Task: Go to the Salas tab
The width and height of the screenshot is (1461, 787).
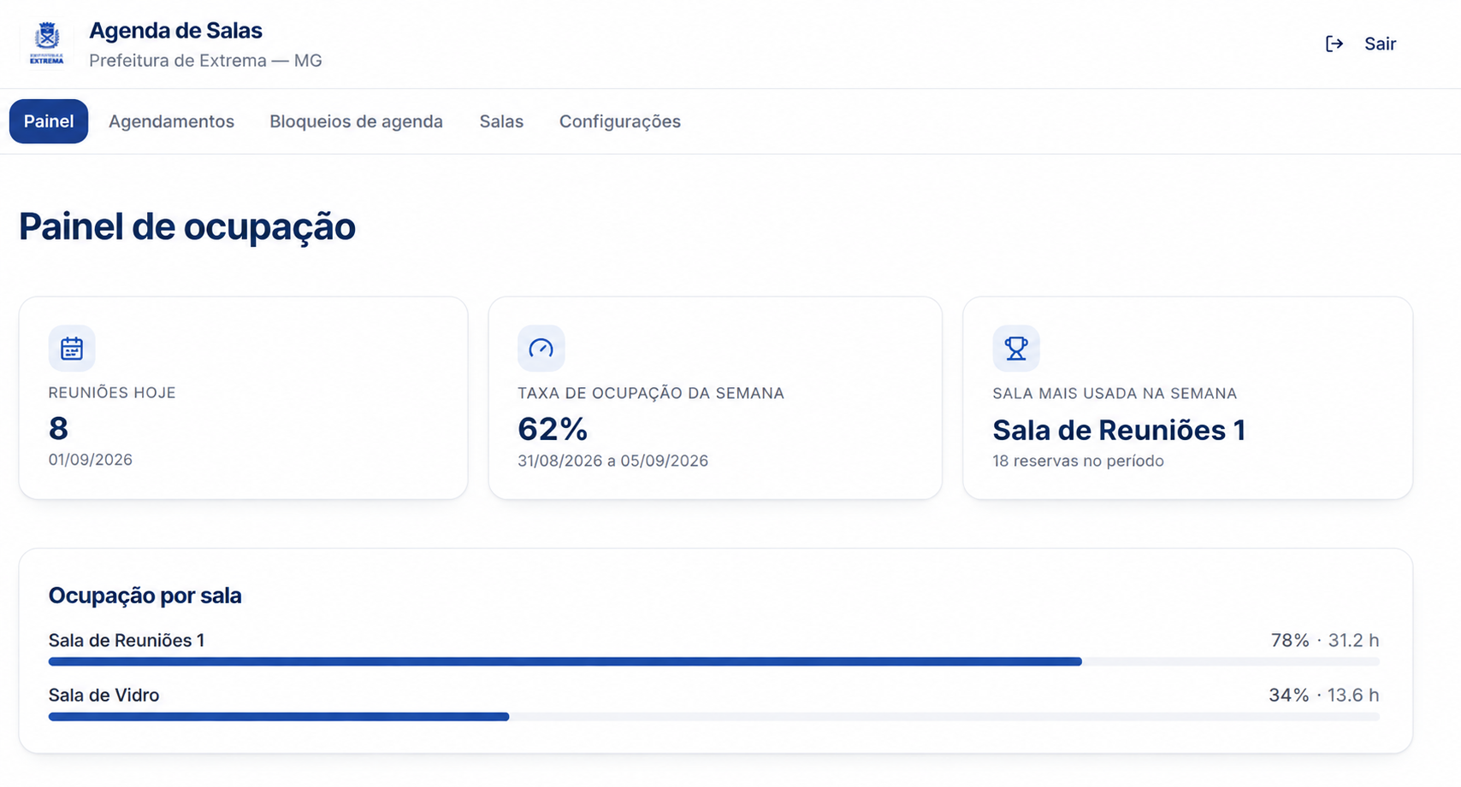Action: coord(501,121)
